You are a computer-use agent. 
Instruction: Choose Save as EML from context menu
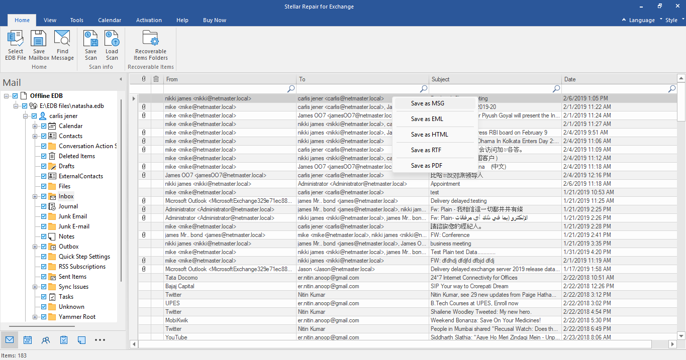[x=434, y=119]
